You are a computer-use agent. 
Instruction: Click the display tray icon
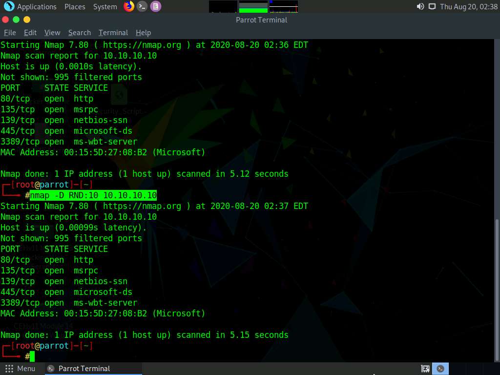click(432, 6)
